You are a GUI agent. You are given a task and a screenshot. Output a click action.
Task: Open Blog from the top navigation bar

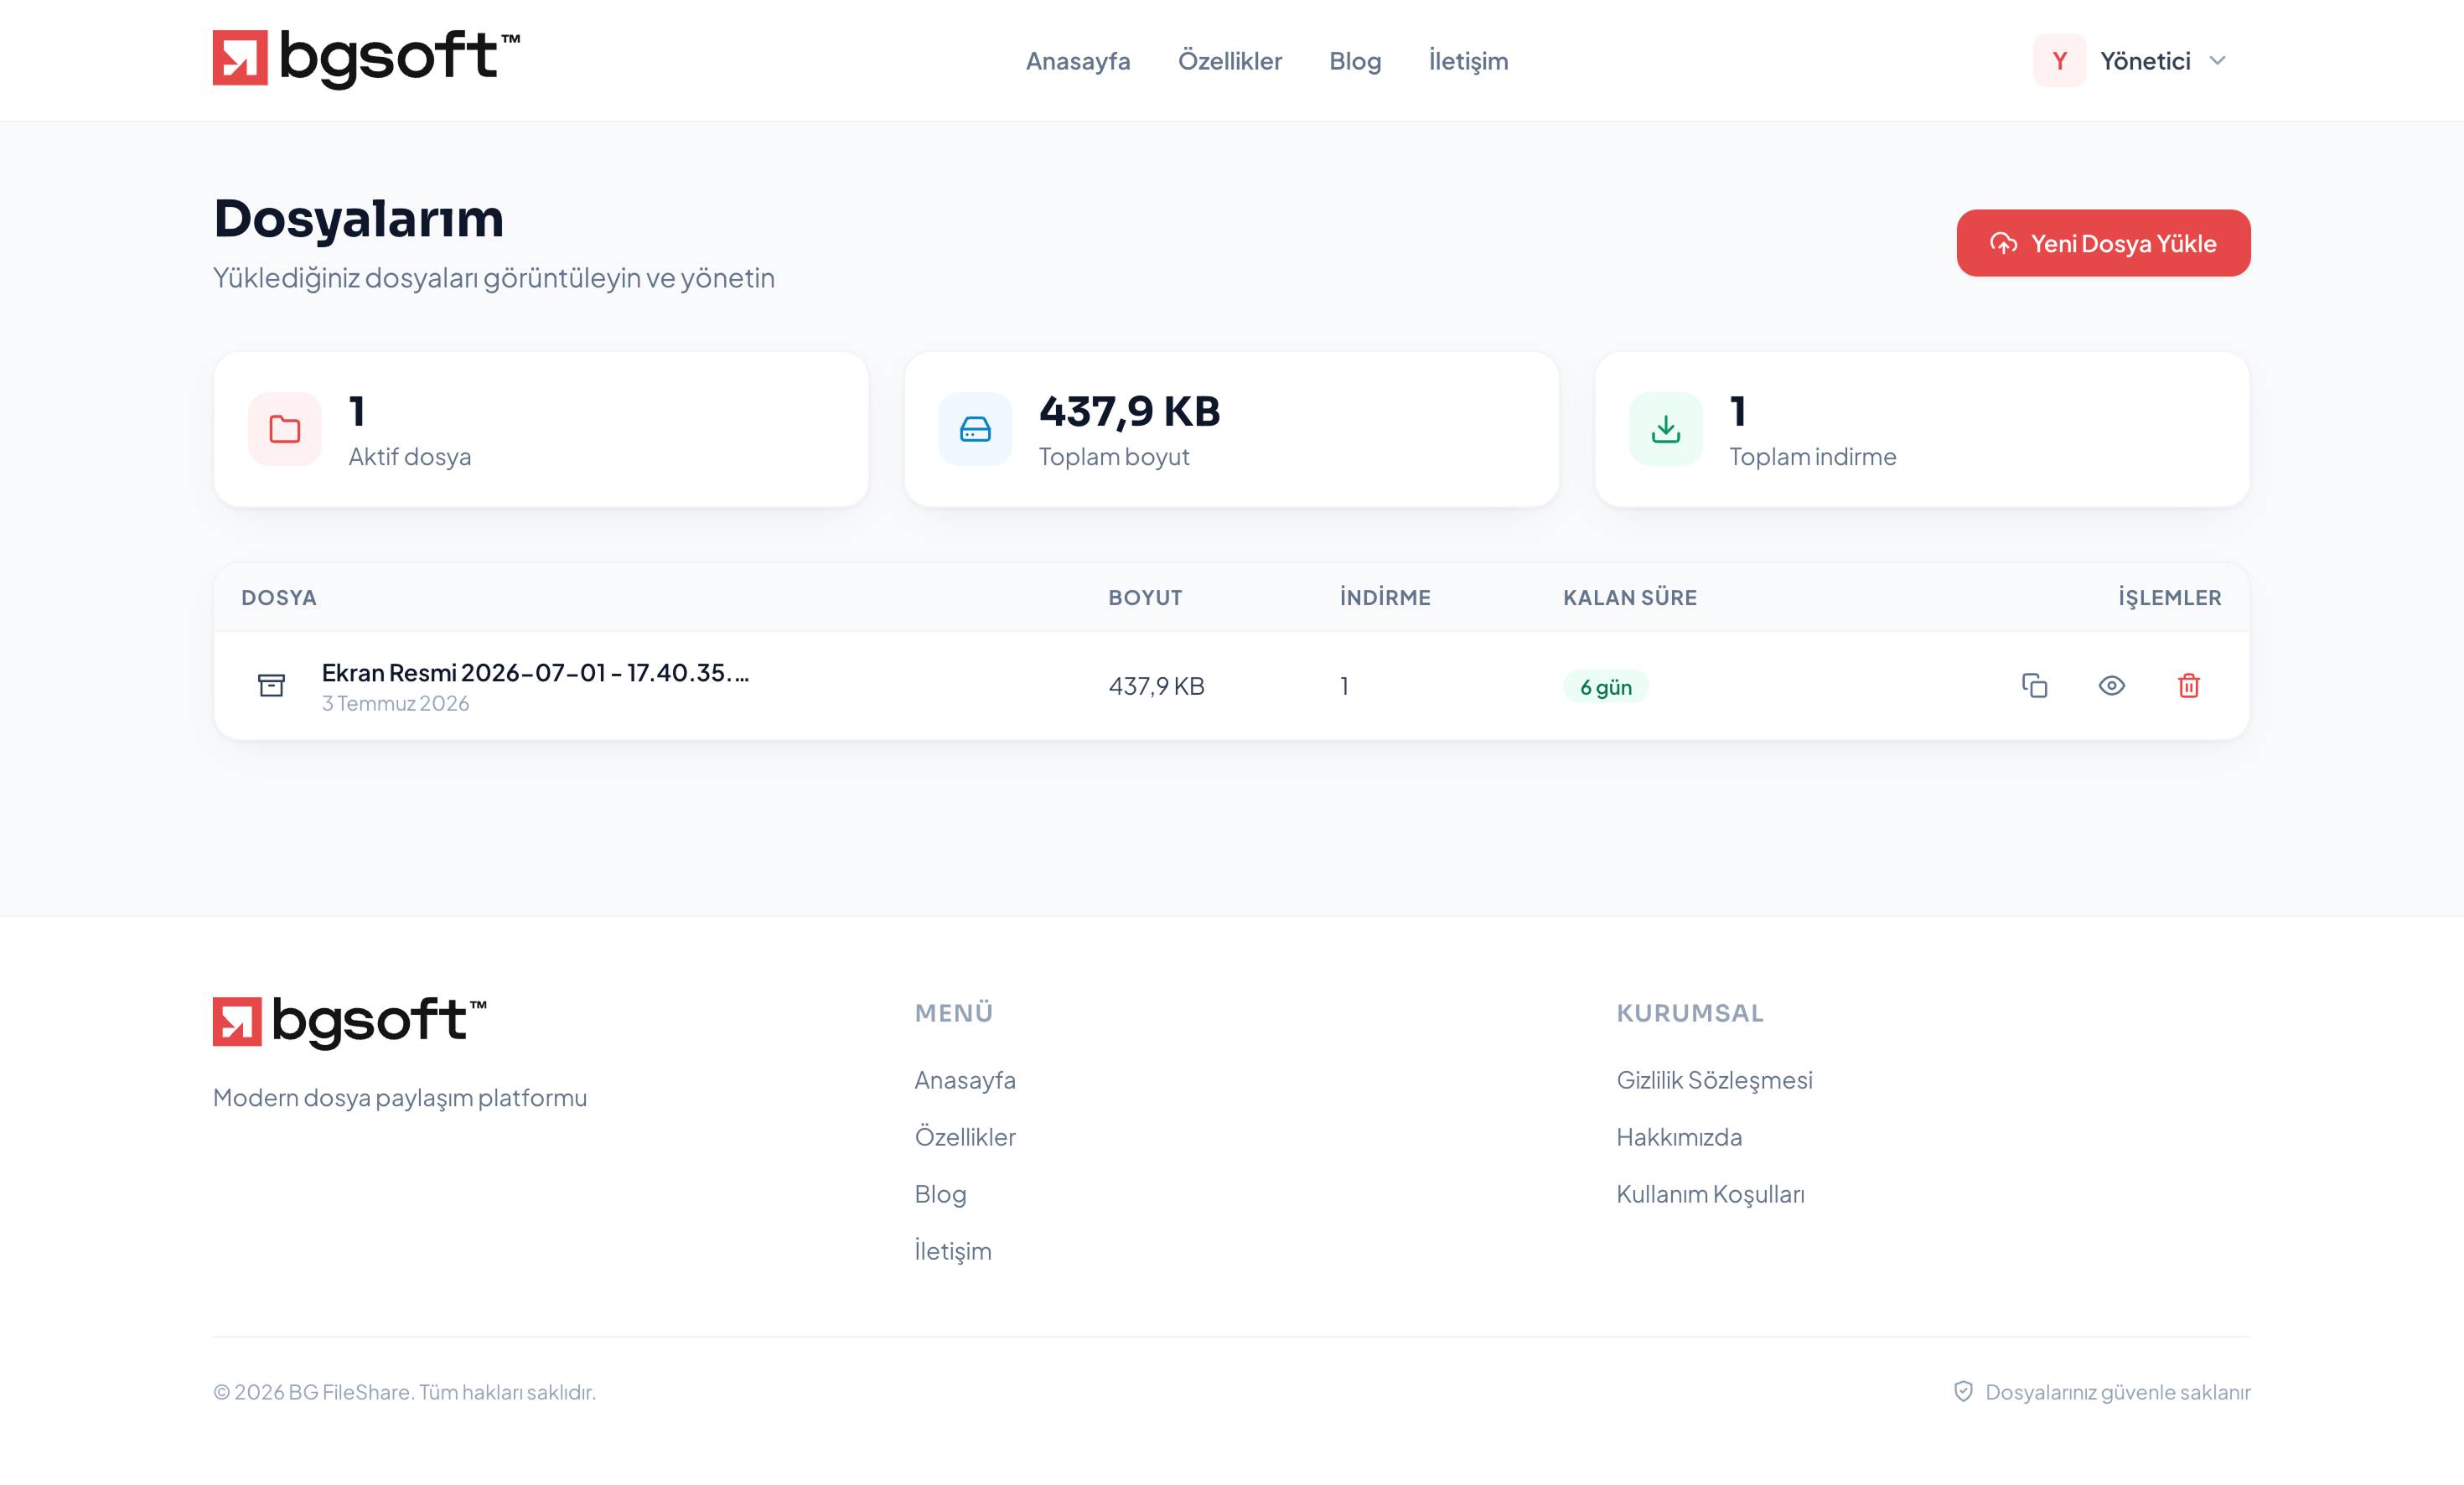1355,61
